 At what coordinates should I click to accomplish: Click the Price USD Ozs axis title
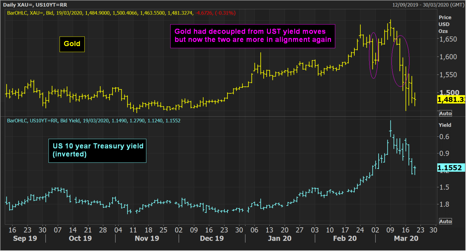[445, 24]
